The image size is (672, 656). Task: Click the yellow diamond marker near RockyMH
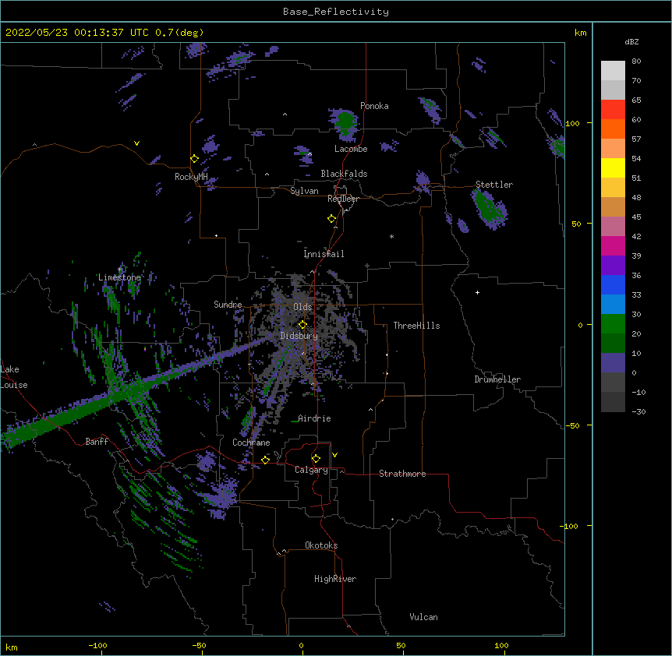pos(195,159)
